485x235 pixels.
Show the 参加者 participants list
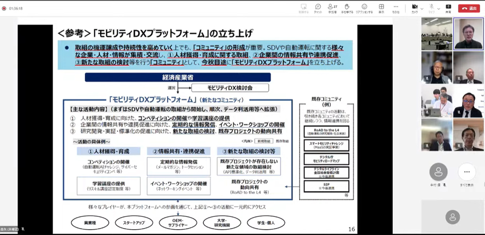click(x=333, y=8)
